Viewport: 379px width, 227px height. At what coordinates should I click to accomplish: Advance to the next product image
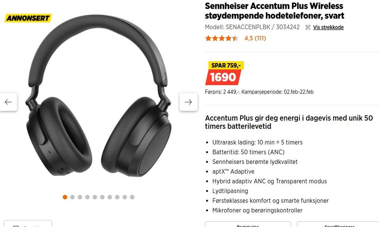coord(189,102)
